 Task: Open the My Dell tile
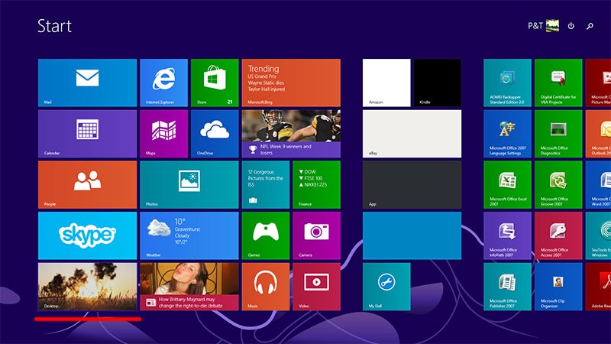[x=386, y=286]
